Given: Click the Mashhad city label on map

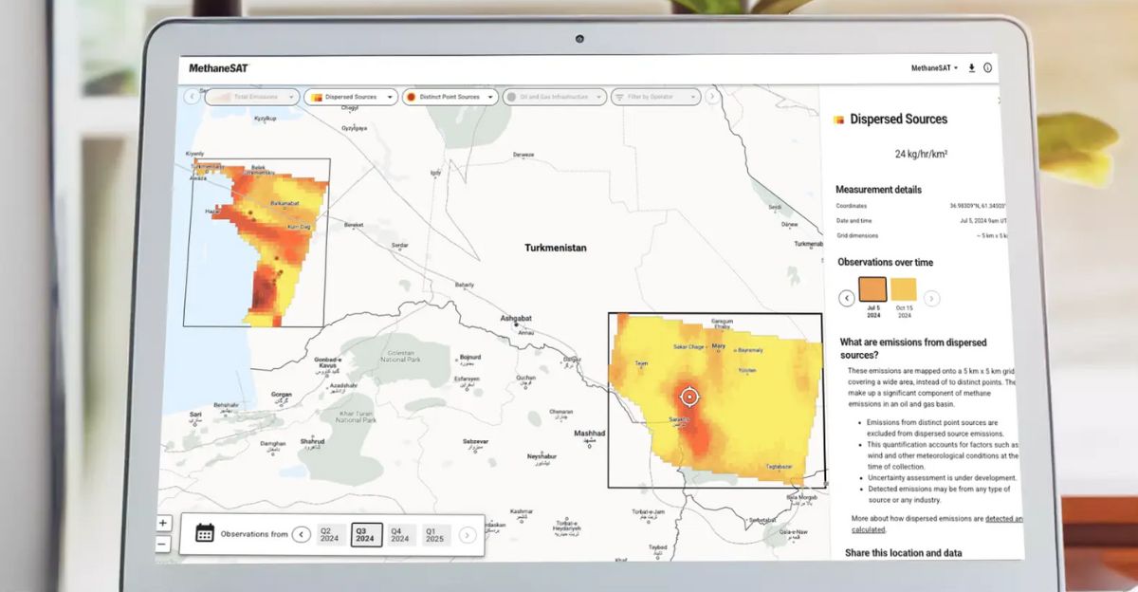Looking at the screenshot, I should tap(589, 434).
